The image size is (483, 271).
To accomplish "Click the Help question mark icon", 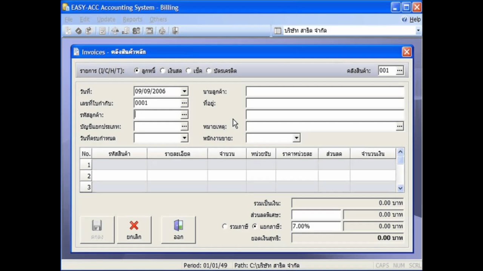I will pos(404,19).
